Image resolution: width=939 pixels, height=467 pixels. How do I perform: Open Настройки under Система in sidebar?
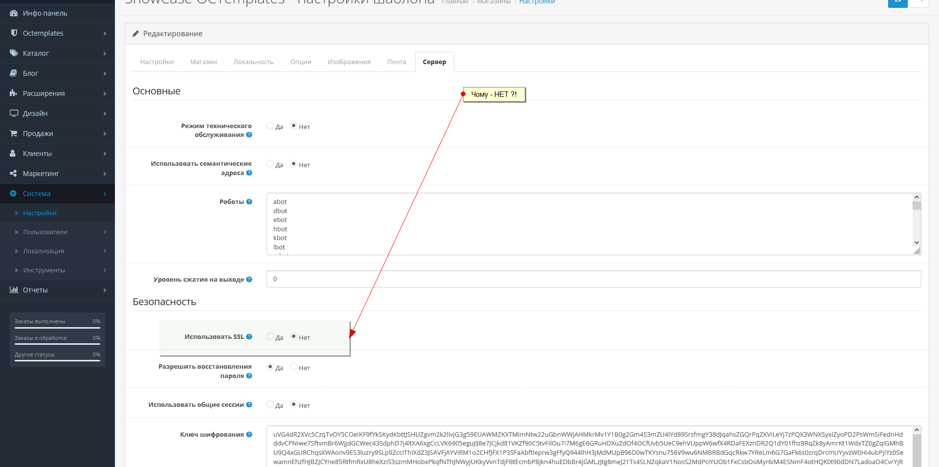(40, 213)
